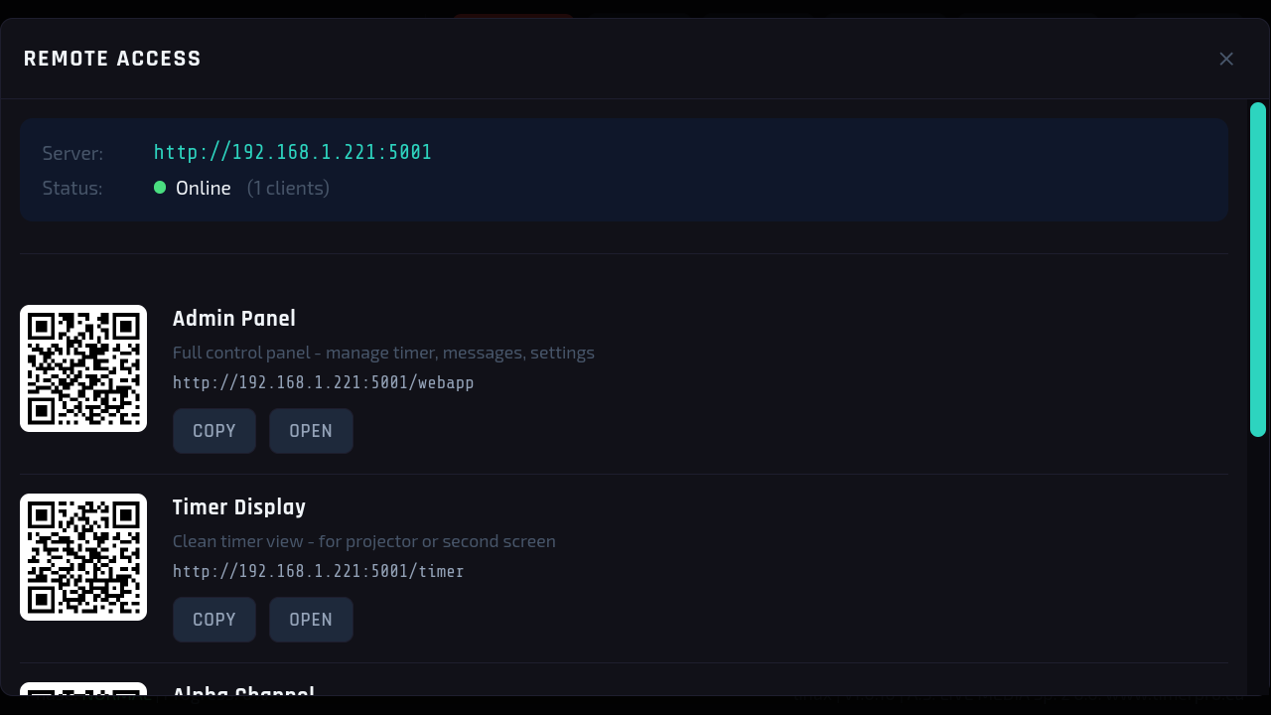Click the Remote Access dialog title

click(112, 59)
